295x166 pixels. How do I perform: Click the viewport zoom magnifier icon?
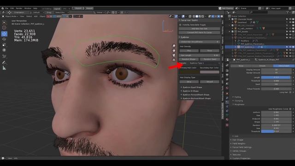174,46
